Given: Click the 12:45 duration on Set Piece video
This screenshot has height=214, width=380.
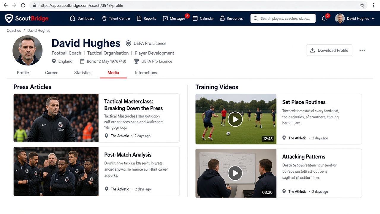Looking at the screenshot, I should (268, 139).
